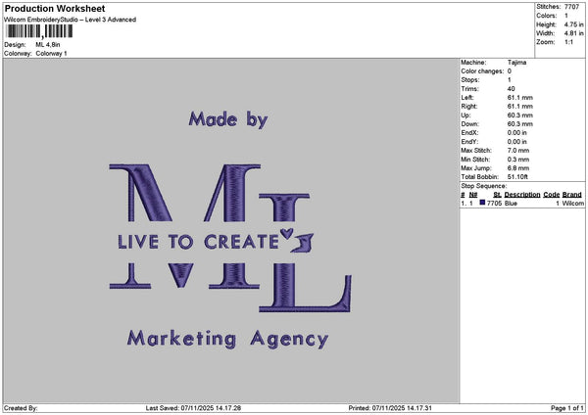Click the Machine value 'Tajima'
588x415 pixels.
pos(516,63)
